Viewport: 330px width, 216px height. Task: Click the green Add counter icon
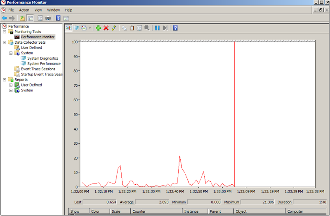(x=98, y=28)
